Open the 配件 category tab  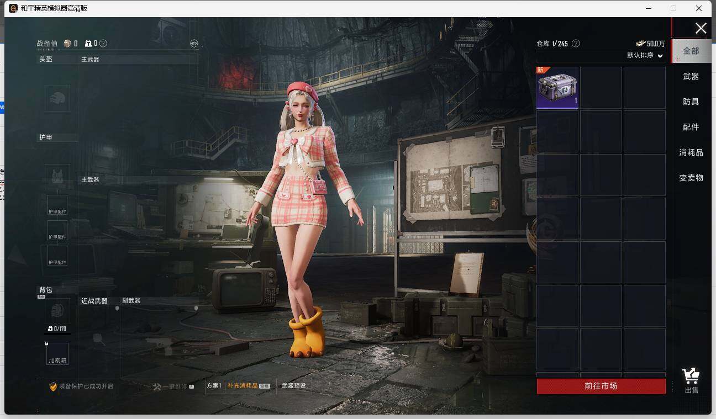pyautogui.click(x=691, y=127)
